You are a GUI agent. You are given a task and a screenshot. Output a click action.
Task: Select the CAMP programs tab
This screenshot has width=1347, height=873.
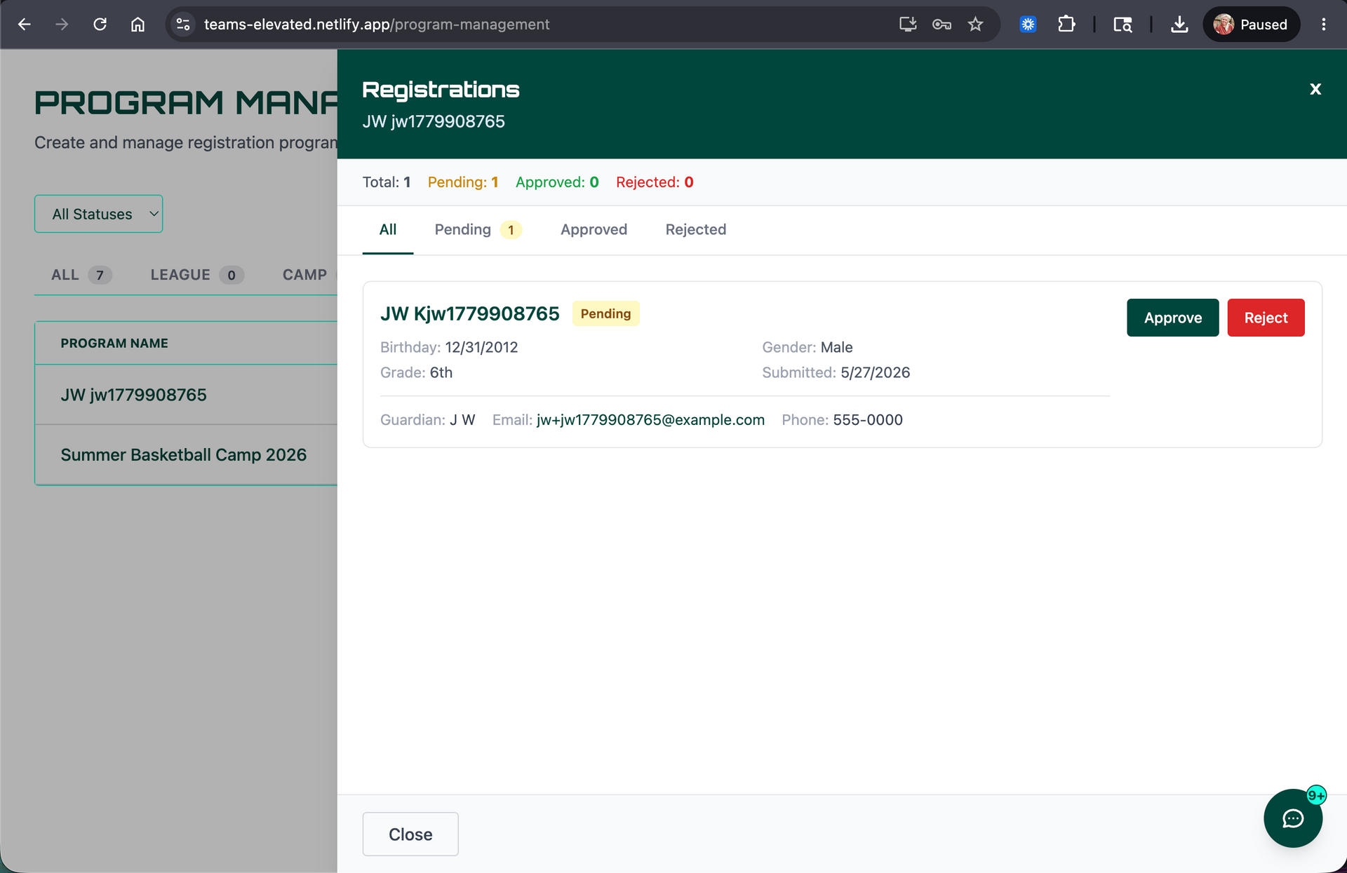pyautogui.click(x=304, y=275)
